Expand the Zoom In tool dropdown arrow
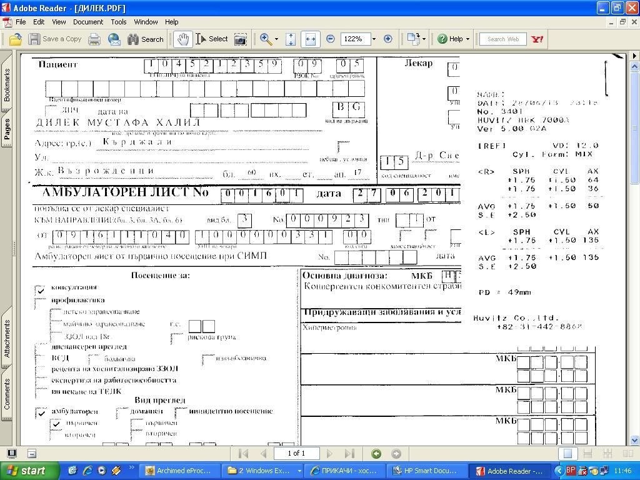640x480 pixels. point(276,39)
